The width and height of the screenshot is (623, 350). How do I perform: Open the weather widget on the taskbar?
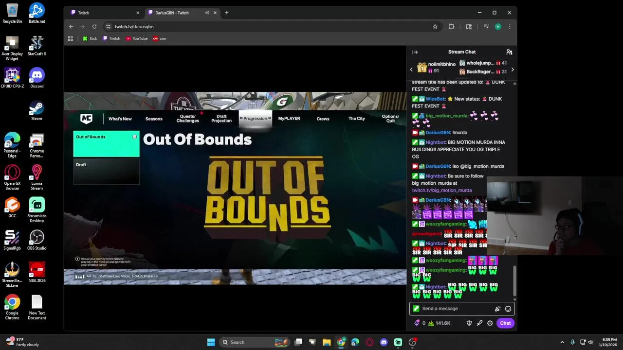click(x=22, y=342)
